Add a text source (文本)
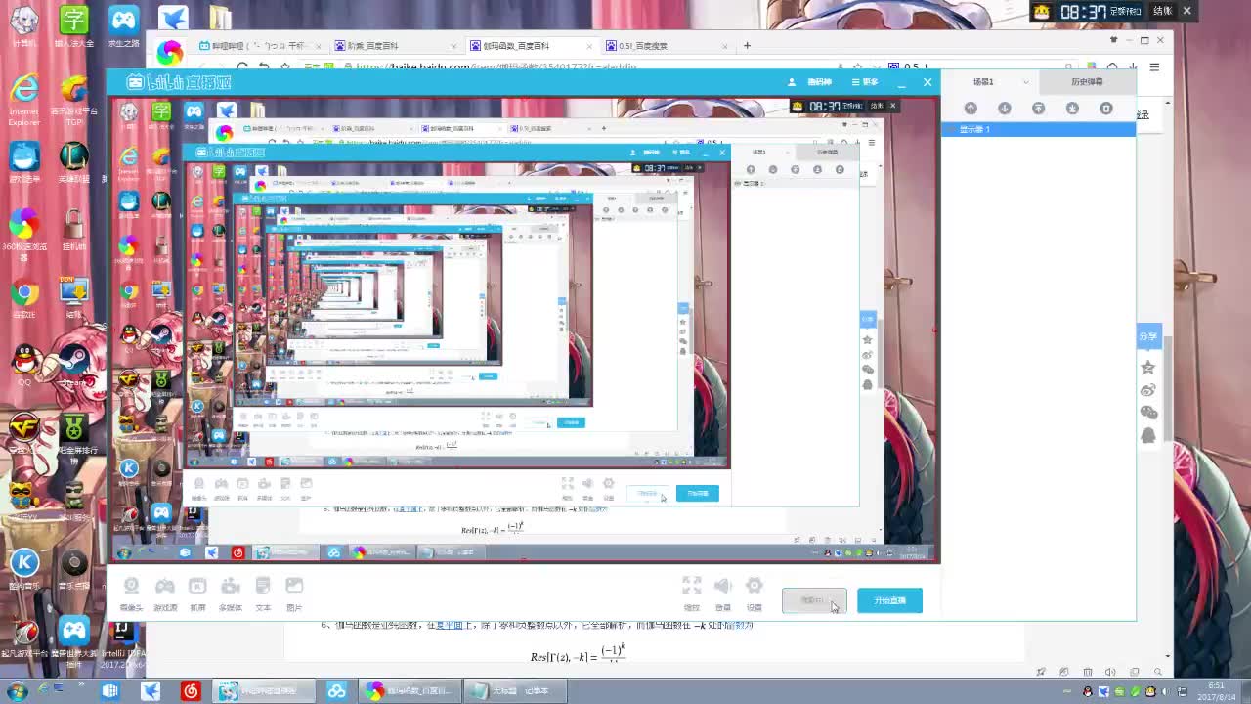 point(262,593)
